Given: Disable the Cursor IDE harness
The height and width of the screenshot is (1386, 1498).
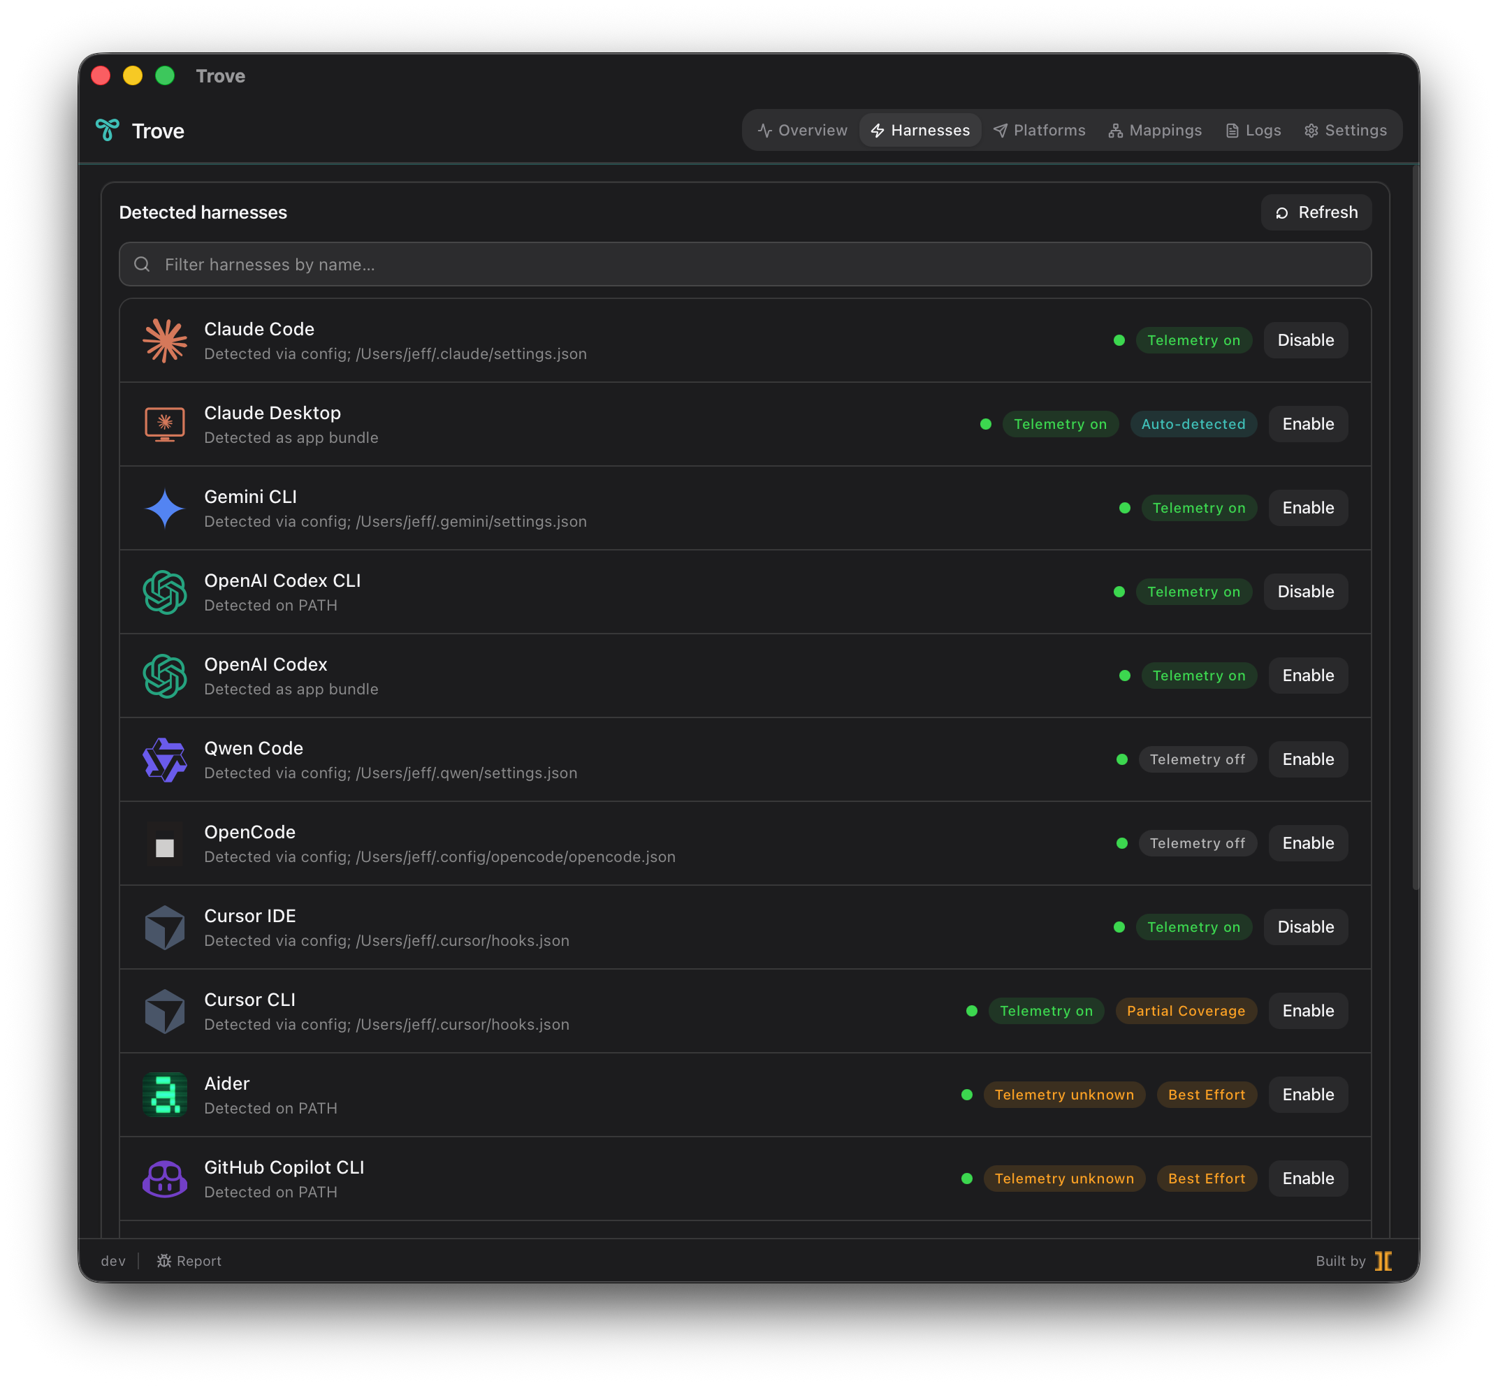Looking at the screenshot, I should pyautogui.click(x=1306, y=928).
